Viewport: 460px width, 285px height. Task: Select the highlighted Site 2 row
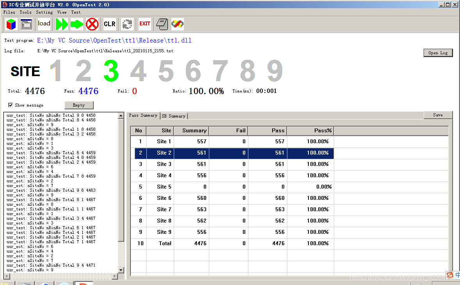tap(234, 153)
